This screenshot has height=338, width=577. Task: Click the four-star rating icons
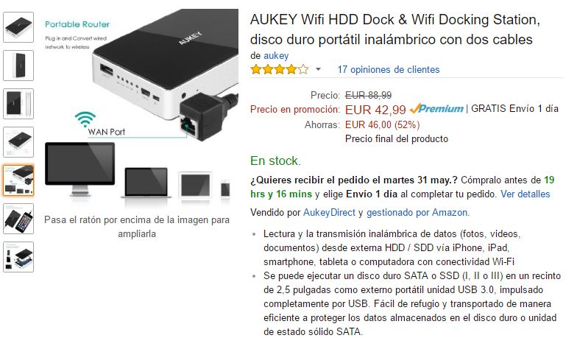280,69
